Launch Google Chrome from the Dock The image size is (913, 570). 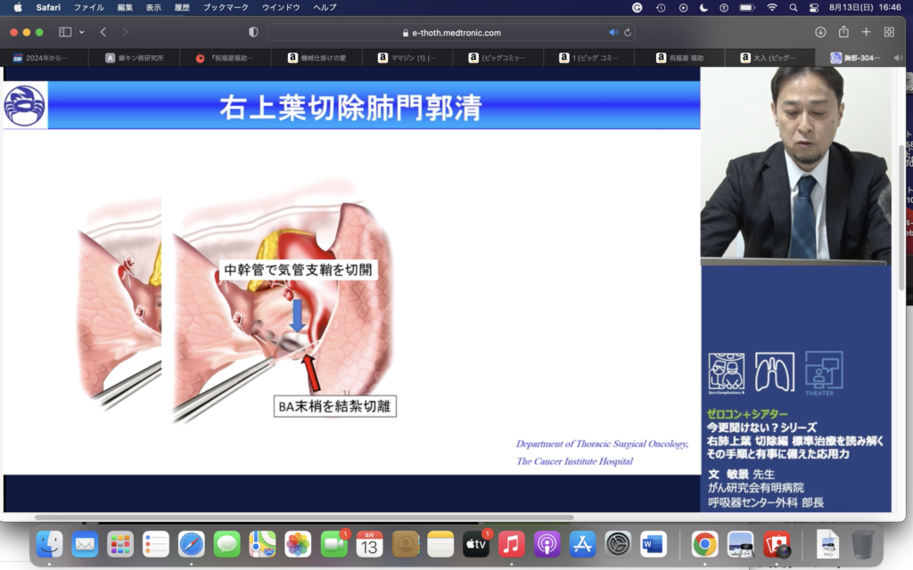coord(704,543)
